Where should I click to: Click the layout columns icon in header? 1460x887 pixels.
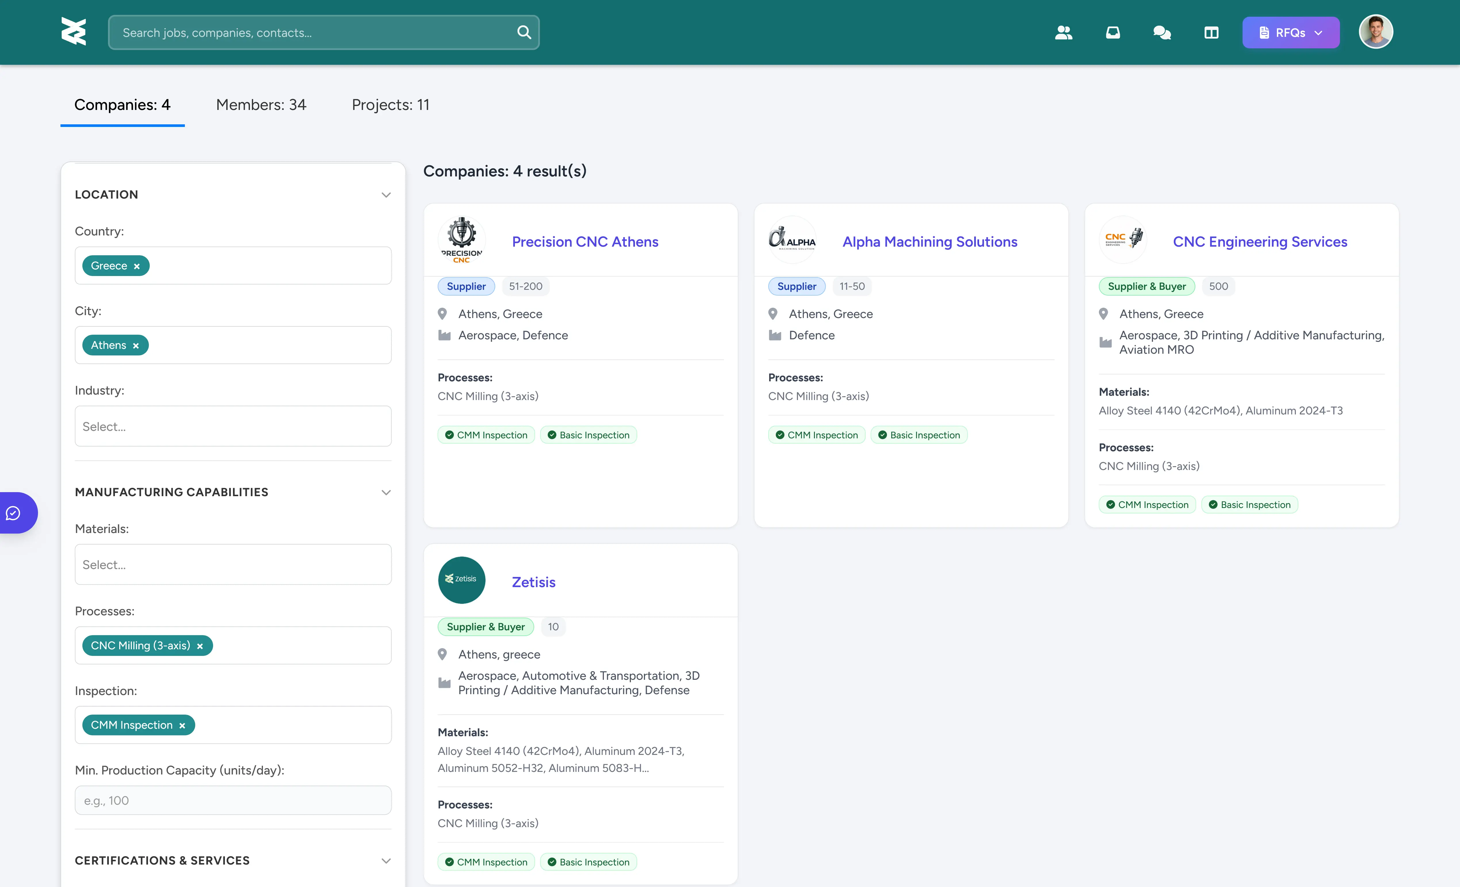[x=1211, y=33]
